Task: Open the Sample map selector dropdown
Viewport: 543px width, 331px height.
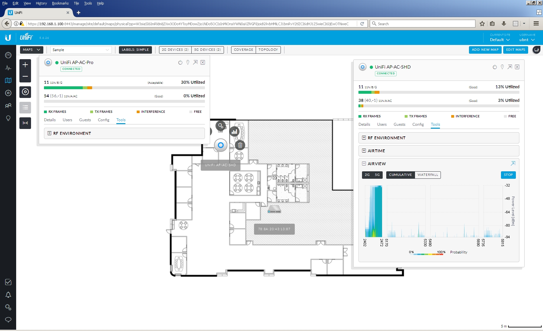Action: (x=81, y=50)
